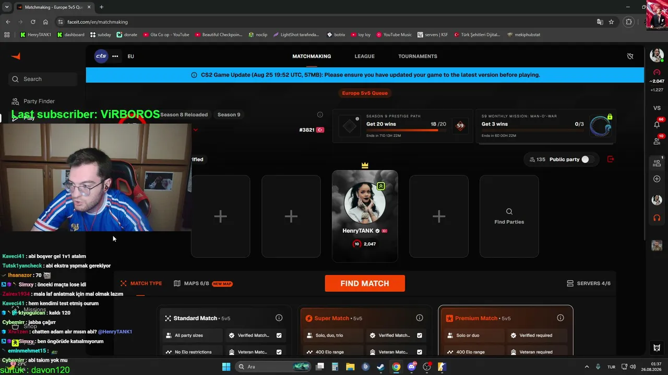Click the info icon next to Season 9
This screenshot has width=668, height=375.
click(320, 115)
